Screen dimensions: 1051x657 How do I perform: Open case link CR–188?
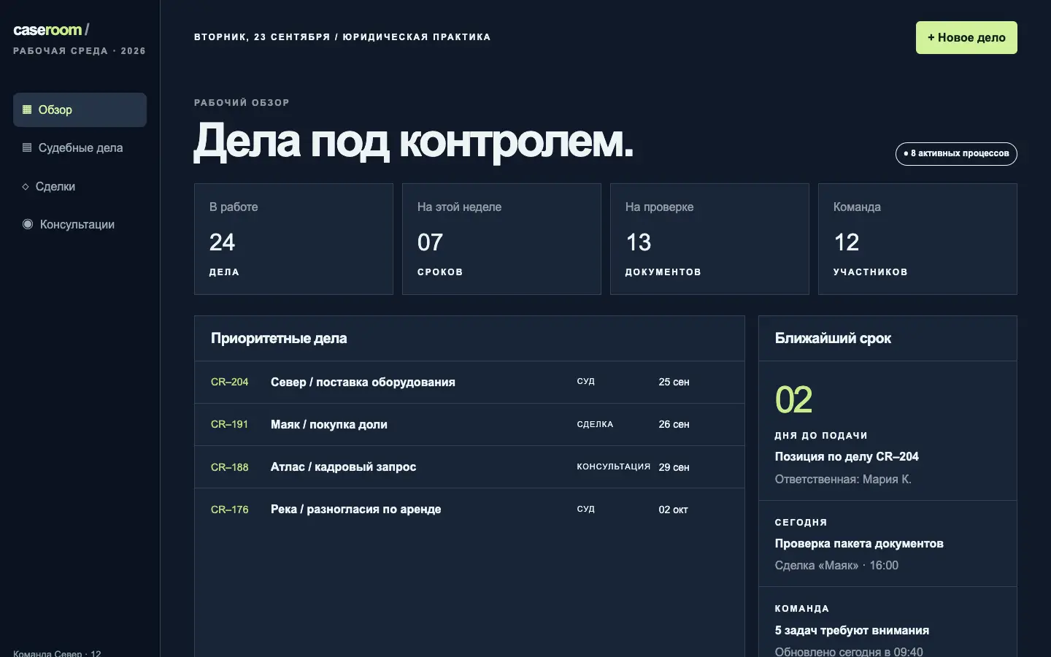click(229, 467)
